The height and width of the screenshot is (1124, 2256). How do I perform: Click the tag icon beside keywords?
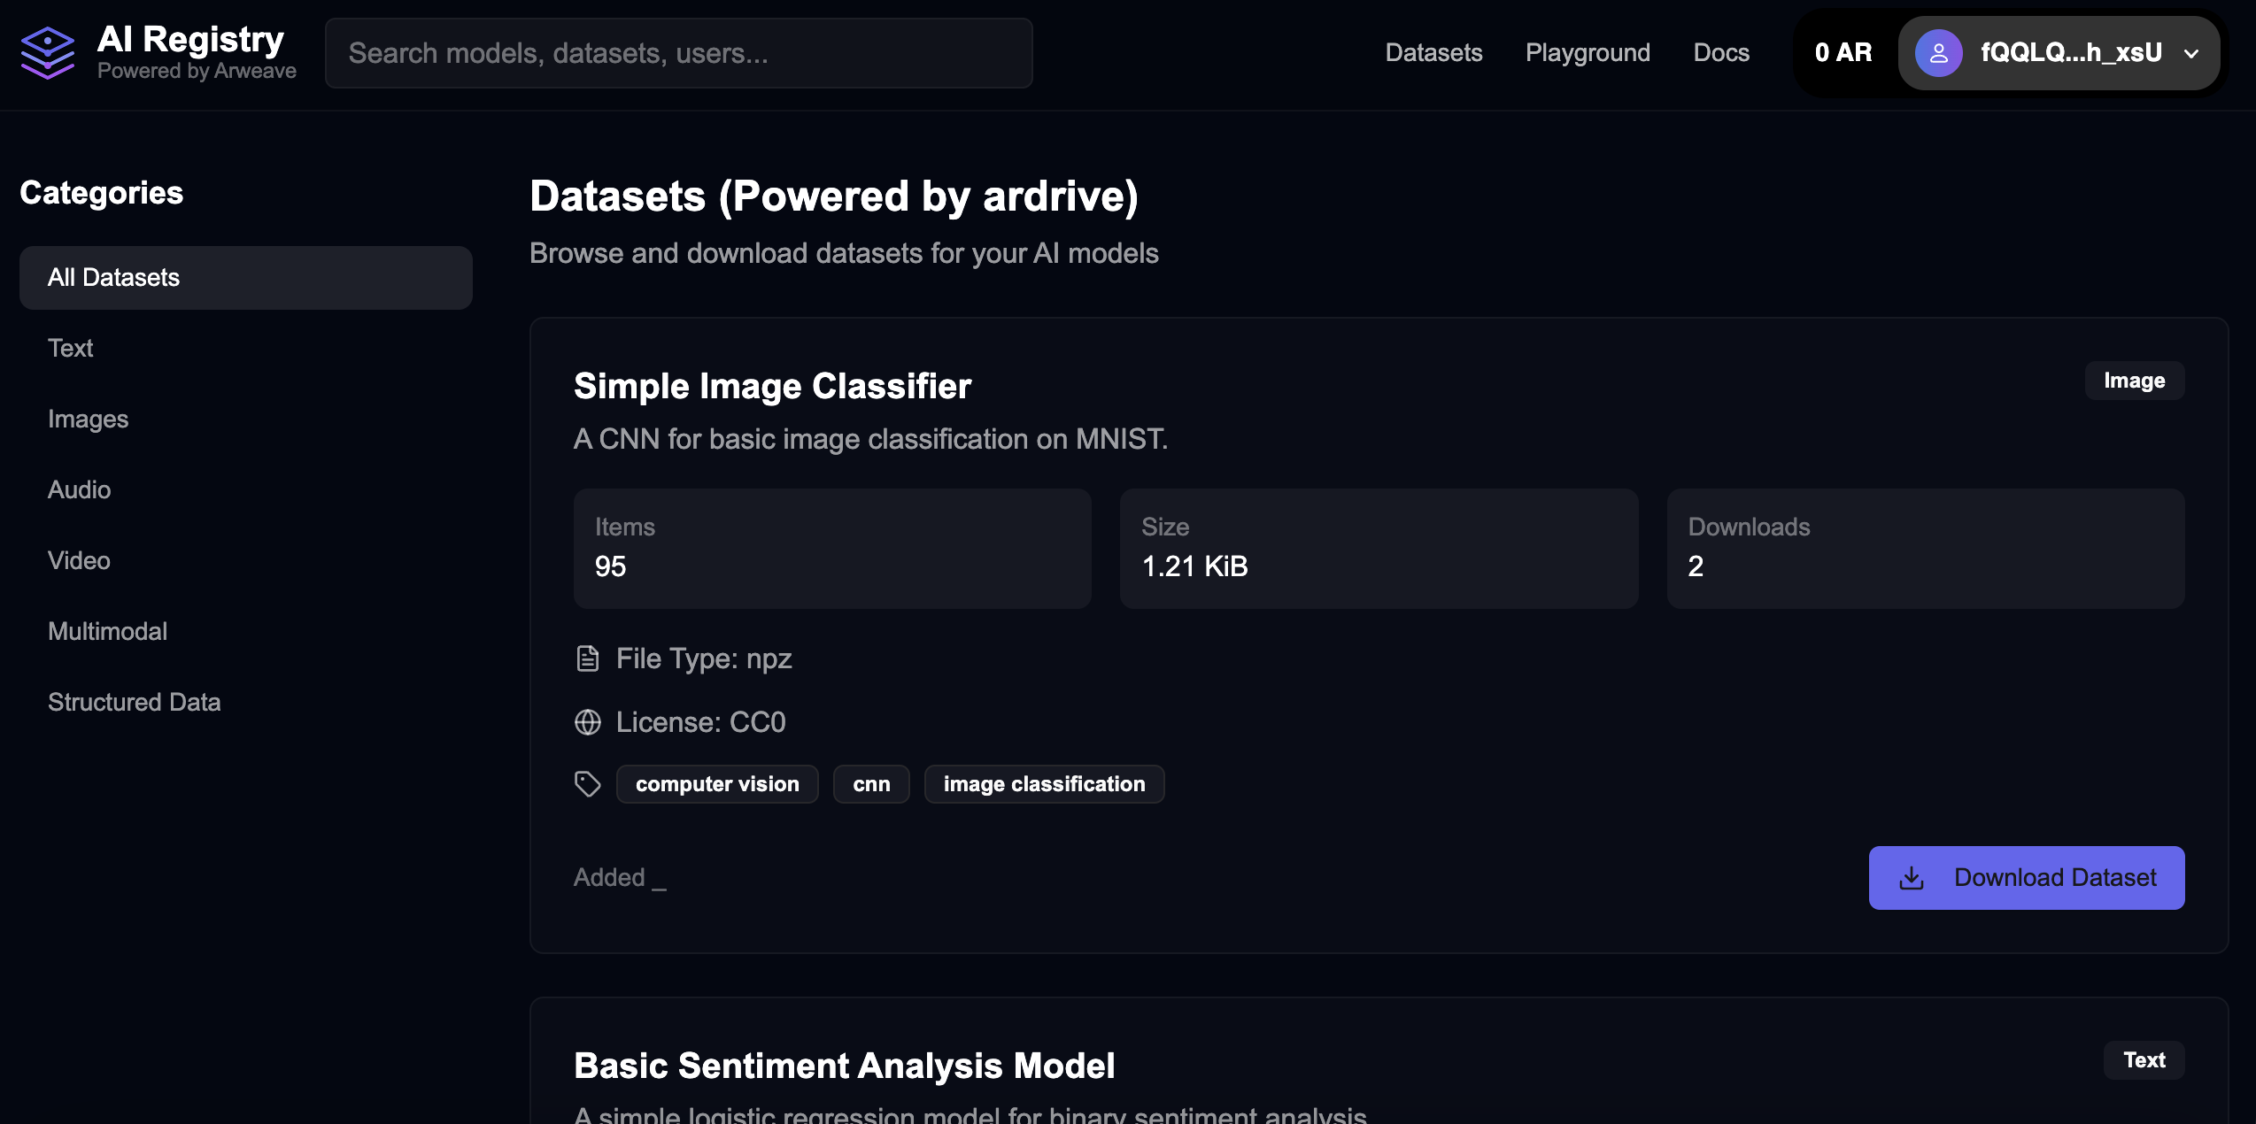click(588, 784)
